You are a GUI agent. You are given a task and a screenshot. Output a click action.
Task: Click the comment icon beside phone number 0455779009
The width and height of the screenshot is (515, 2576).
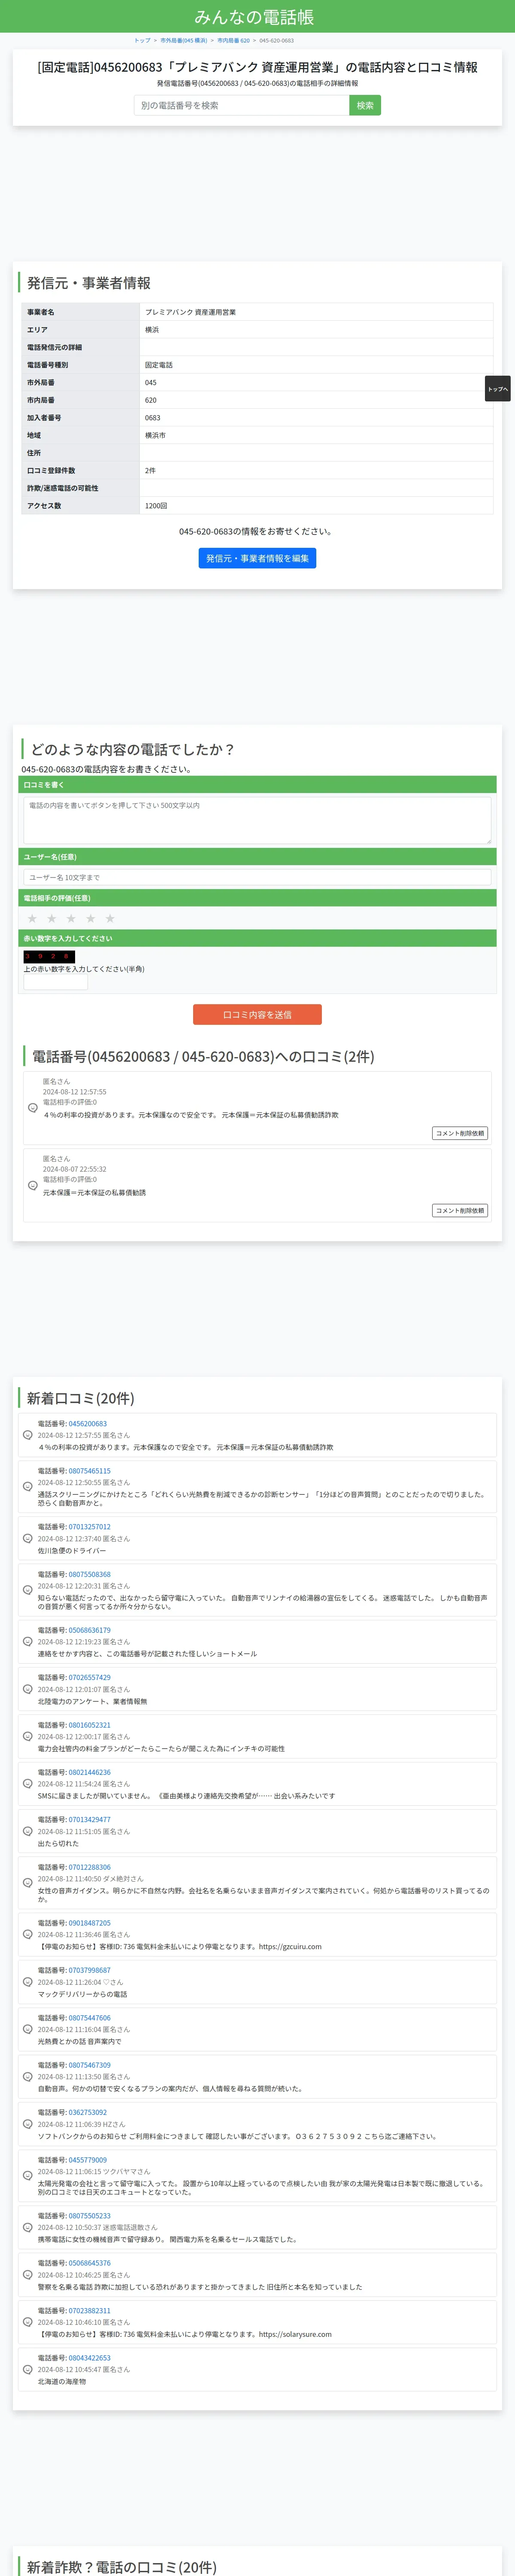28,2175
